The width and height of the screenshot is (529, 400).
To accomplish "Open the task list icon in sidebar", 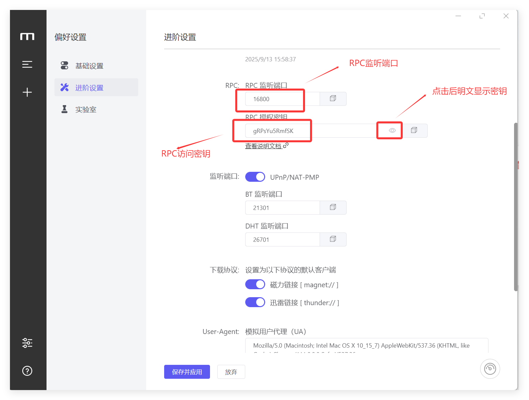I will [x=27, y=64].
